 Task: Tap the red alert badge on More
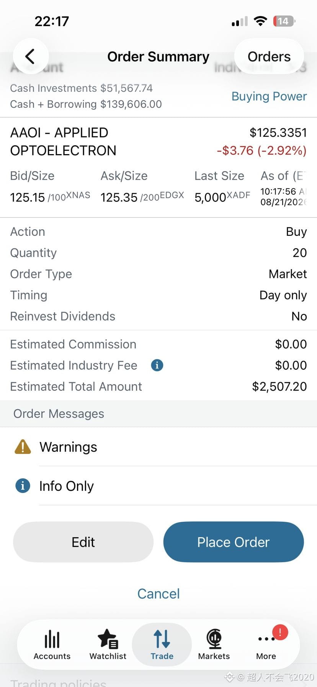(280, 633)
